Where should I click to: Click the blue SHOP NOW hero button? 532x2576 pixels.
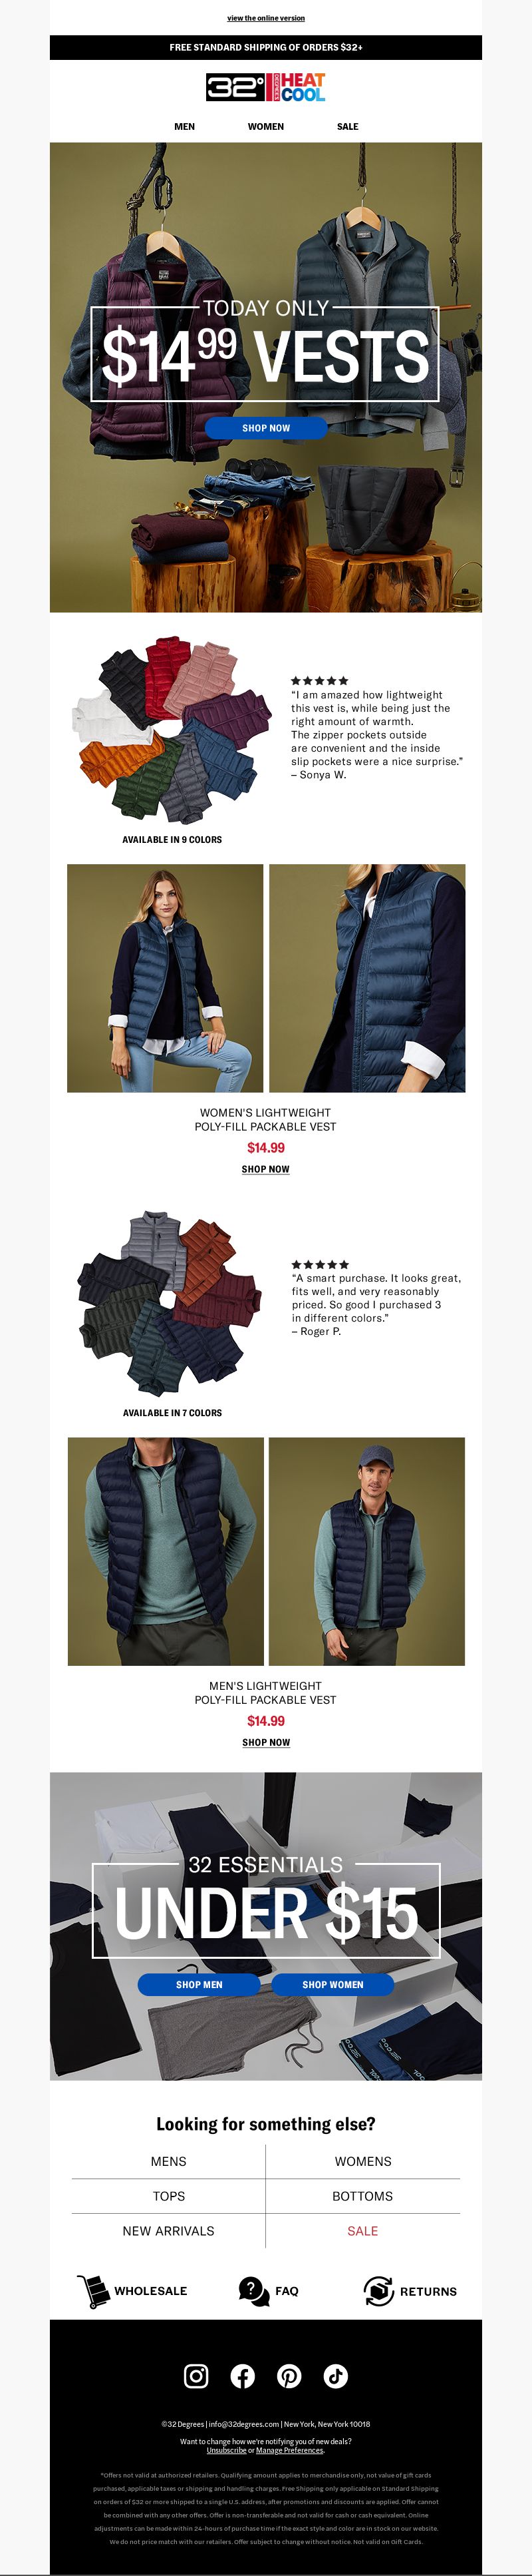click(x=267, y=428)
